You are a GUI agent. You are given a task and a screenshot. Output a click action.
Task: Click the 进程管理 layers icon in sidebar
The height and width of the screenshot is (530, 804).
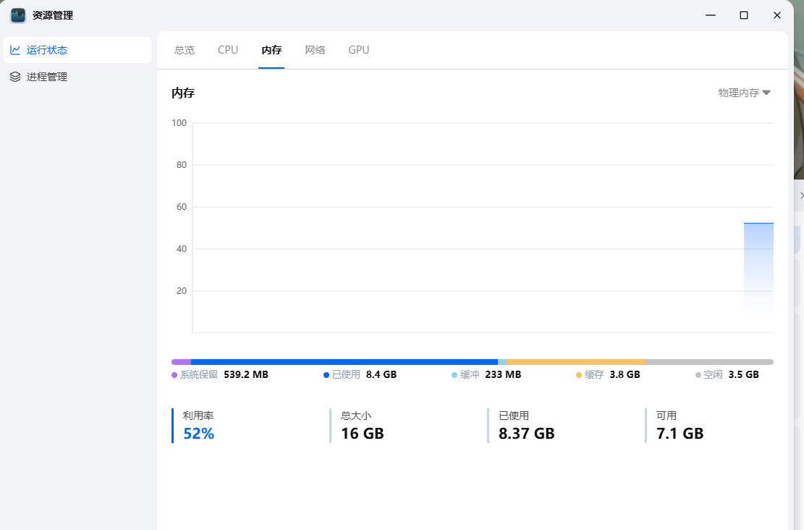[15, 77]
